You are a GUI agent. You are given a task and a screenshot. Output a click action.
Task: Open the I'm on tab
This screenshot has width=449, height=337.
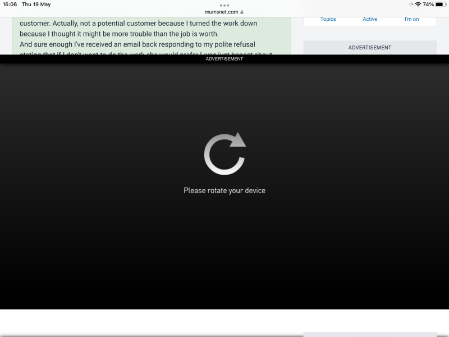[412, 19]
